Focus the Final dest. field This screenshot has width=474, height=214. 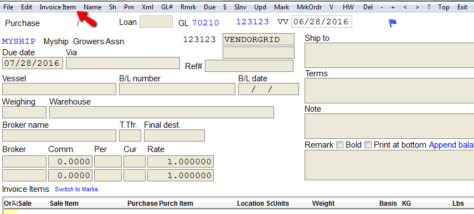[x=174, y=135]
